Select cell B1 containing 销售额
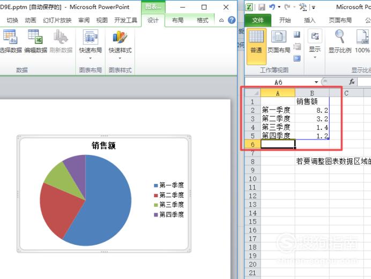The width and height of the screenshot is (371, 279). point(312,102)
